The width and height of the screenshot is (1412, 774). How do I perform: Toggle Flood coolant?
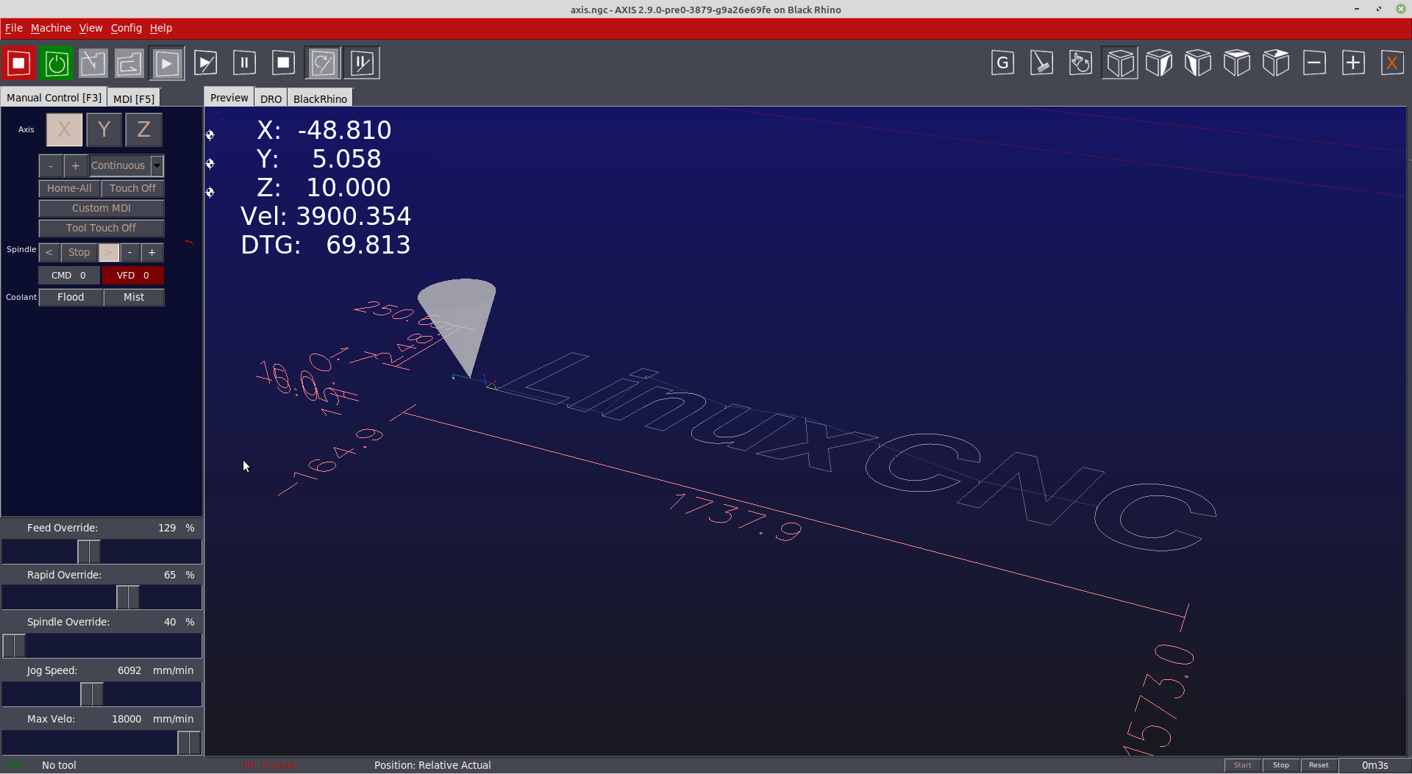[71, 298]
